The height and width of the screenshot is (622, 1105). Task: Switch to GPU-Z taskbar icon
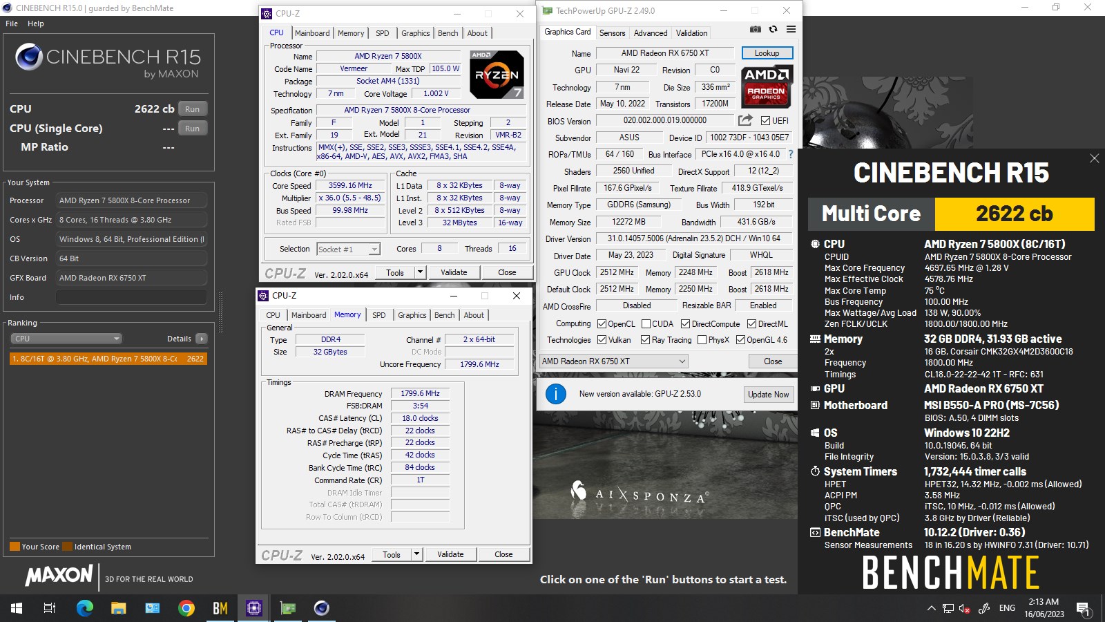[x=287, y=608]
